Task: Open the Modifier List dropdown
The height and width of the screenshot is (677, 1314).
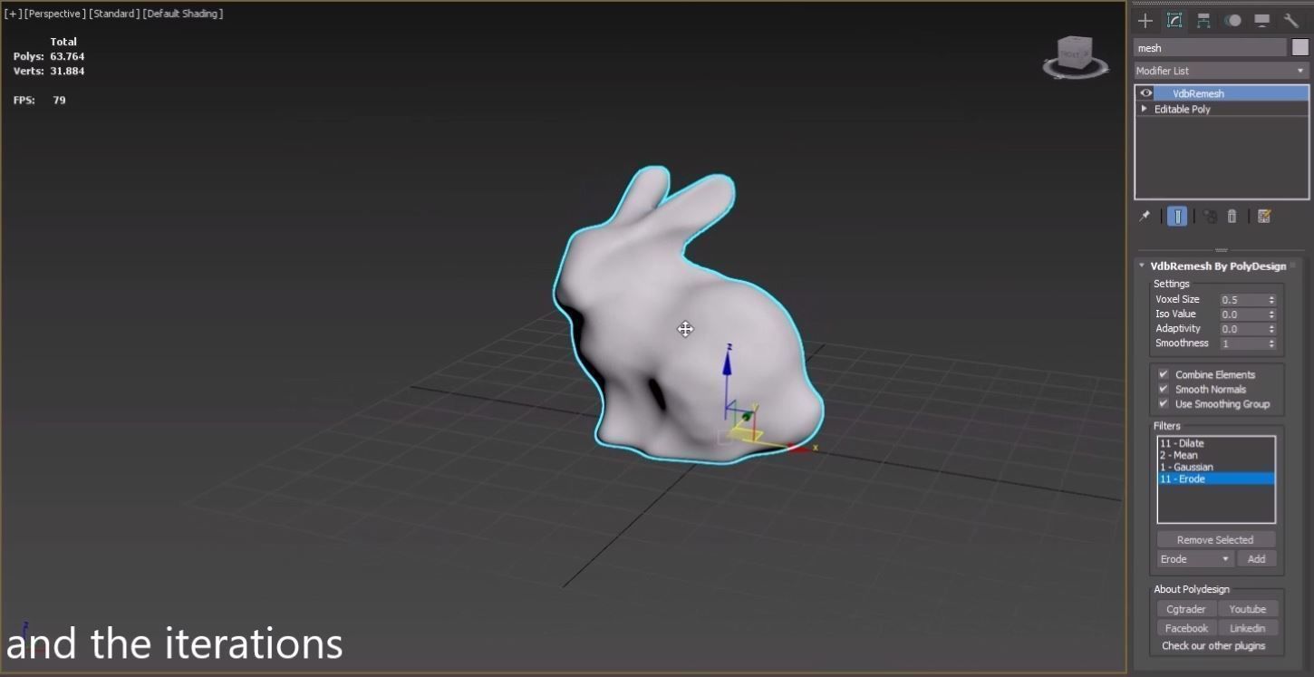Action: click(1221, 71)
